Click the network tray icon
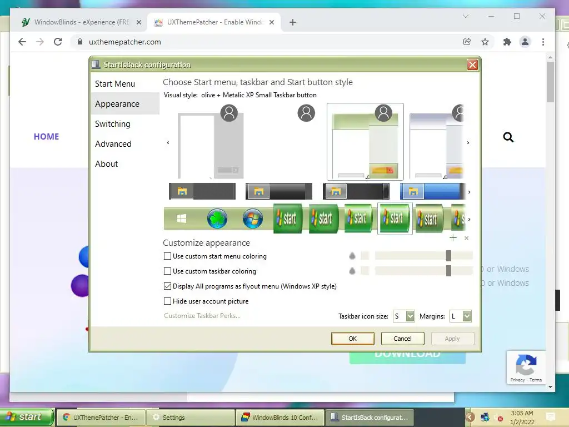The image size is (569, 427). tap(485, 417)
